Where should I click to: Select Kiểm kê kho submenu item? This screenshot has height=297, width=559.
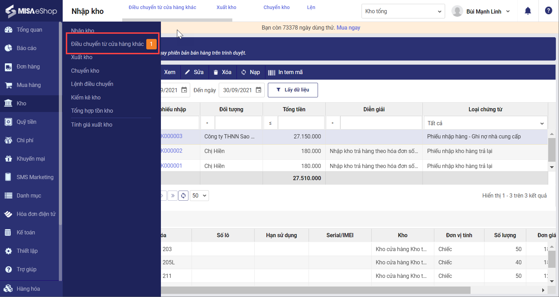coord(86,98)
